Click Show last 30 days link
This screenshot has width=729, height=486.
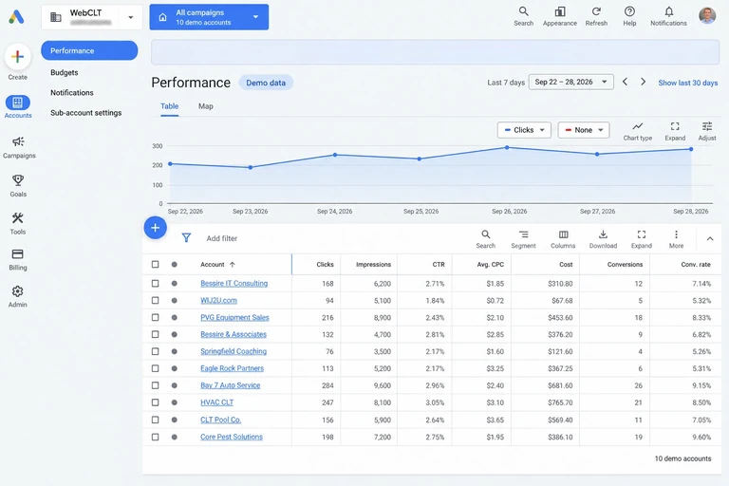pyautogui.click(x=687, y=83)
